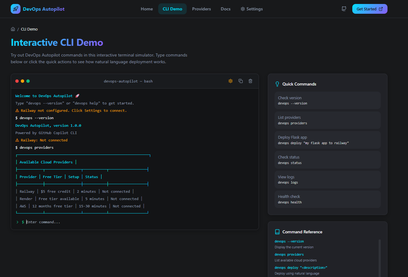
Task: Click the Command Reference panel heading
Action: (x=302, y=232)
